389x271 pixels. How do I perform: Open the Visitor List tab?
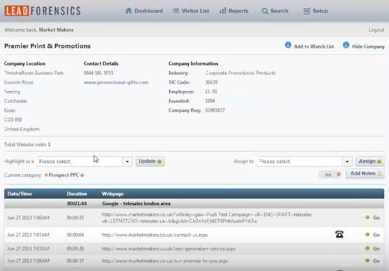pos(191,11)
